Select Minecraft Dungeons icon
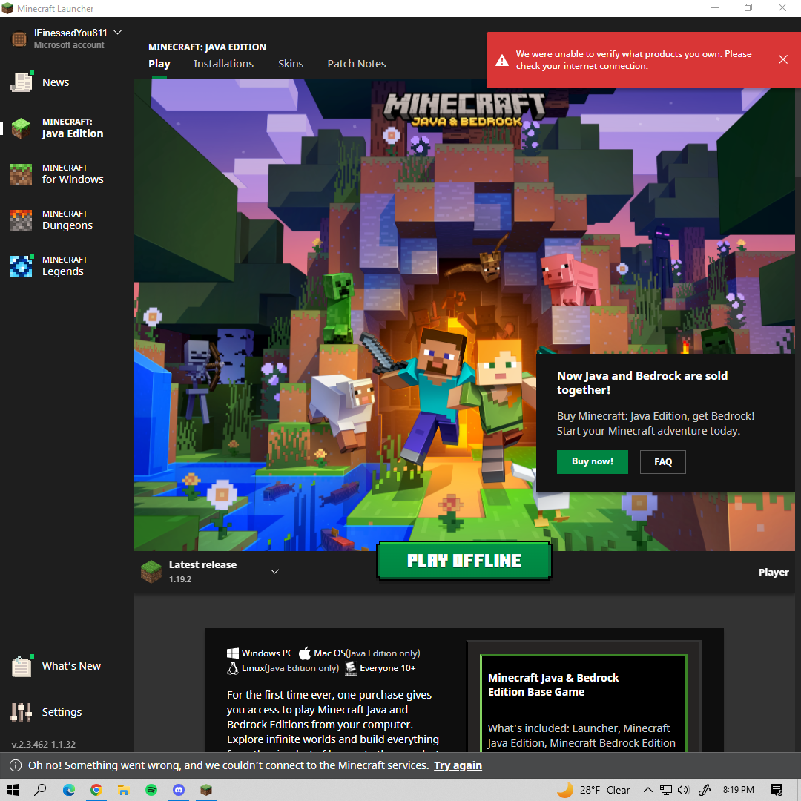 (x=22, y=220)
